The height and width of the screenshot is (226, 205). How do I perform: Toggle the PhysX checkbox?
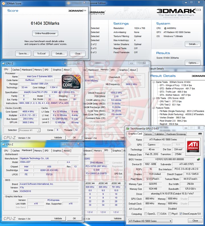click(x=170, y=214)
